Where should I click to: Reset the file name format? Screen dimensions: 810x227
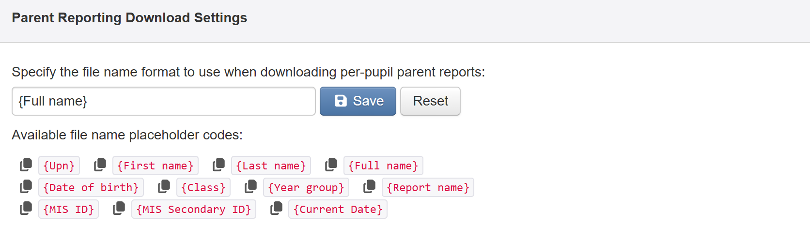[x=430, y=101]
